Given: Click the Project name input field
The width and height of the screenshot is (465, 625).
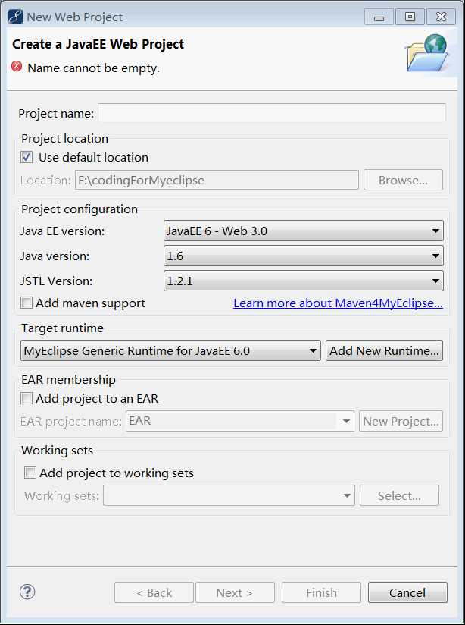Looking at the screenshot, I should [273, 113].
